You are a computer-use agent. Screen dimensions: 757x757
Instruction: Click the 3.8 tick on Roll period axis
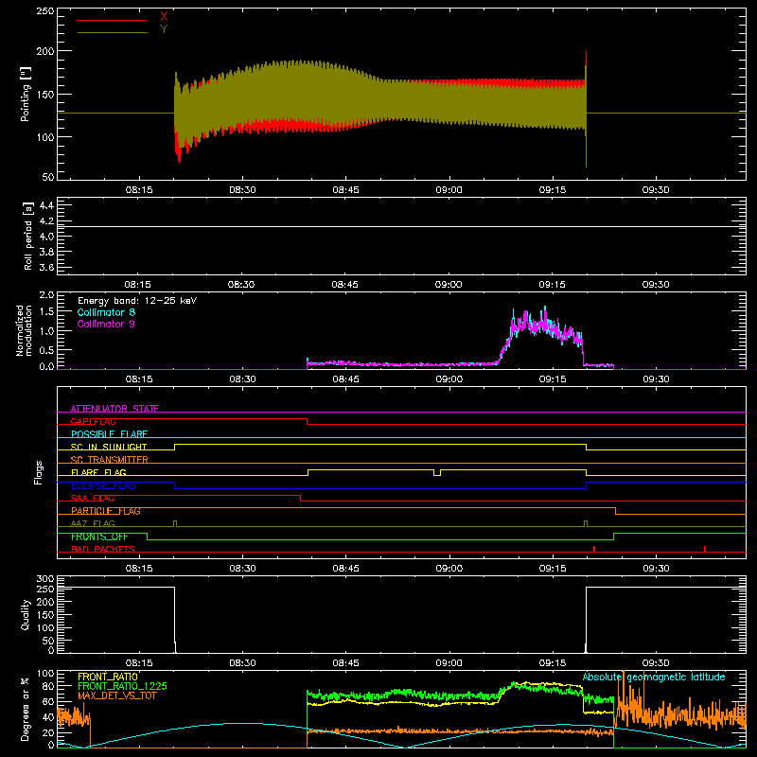(x=46, y=252)
